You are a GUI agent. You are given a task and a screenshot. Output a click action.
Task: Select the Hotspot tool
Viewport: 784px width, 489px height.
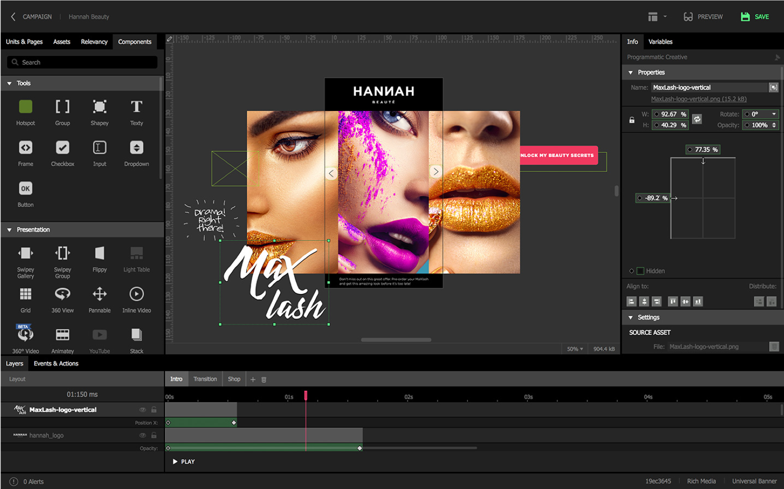[x=25, y=107]
